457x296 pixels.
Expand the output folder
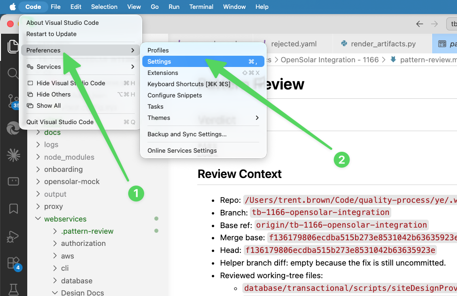tap(38, 194)
